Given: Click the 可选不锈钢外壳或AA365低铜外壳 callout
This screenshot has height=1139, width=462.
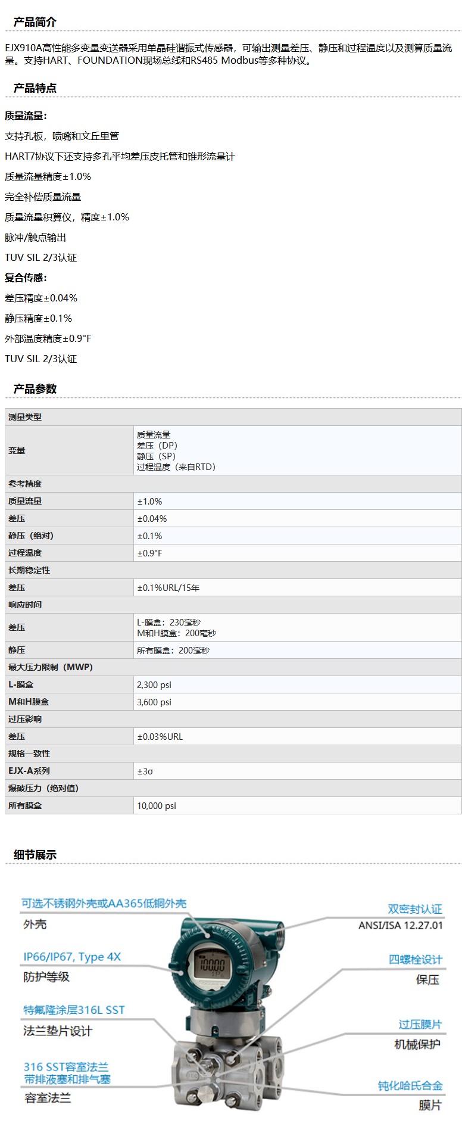Looking at the screenshot, I should coord(104,903).
